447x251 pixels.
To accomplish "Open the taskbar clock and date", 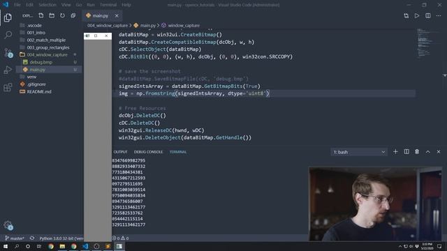I will point(427,246).
